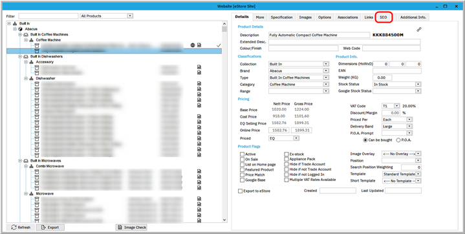The height and width of the screenshot is (234, 465).
Task: Open the Collection dropdown
Action: pyautogui.click(x=326, y=64)
